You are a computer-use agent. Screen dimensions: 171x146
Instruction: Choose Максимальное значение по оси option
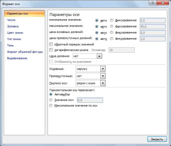tap(51, 105)
